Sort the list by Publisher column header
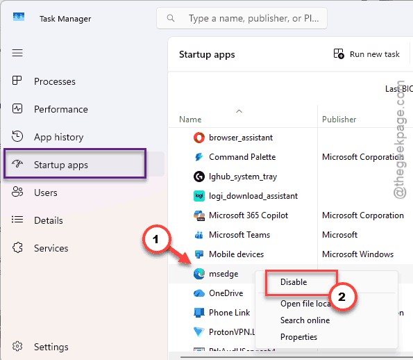413x360 pixels. pyautogui.click(x=339, y=120)
